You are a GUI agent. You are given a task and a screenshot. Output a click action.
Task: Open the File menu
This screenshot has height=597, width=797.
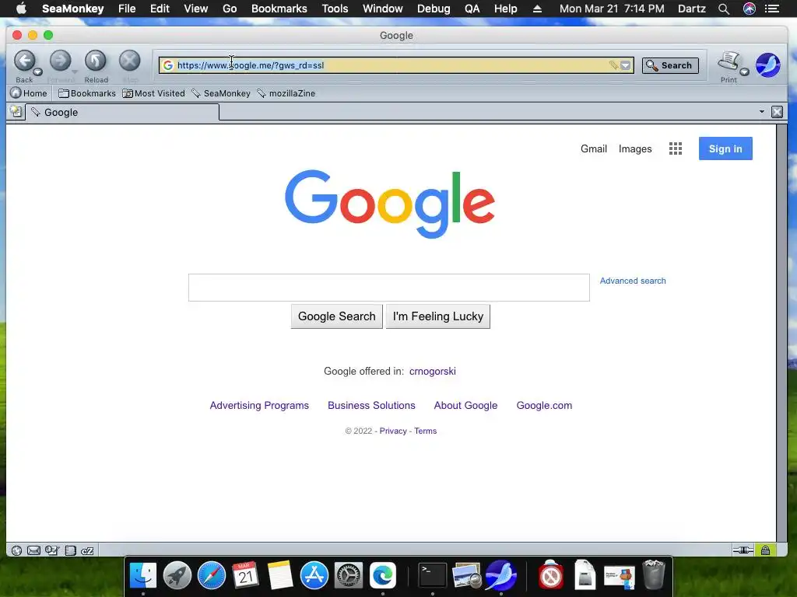pyautogui.click(x=127, y=9)
